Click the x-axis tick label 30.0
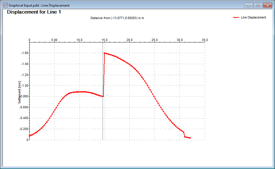The width and height of the screenshot is (275, 169). point(180,40)
